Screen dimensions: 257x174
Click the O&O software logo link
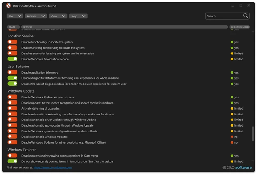tap(237, 167)
